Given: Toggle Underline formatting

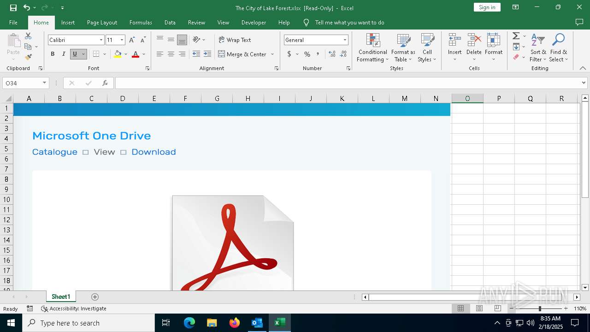Looking at the screenshot, I should pyautogui.click(x=75, y=54).
